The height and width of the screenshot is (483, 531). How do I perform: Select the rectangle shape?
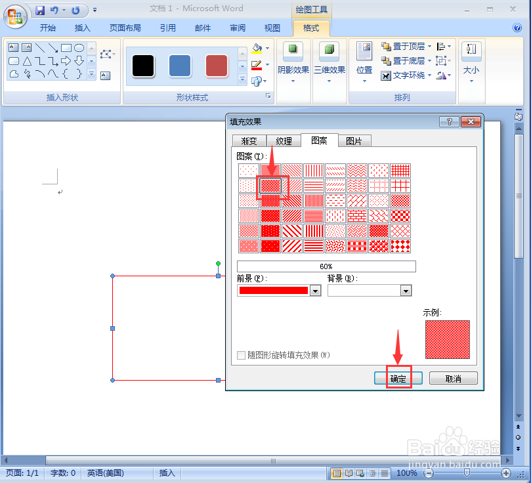pos(66,47)
